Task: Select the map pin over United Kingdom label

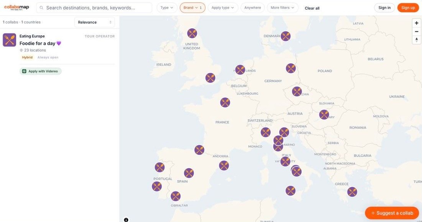Action: (192, 33)
